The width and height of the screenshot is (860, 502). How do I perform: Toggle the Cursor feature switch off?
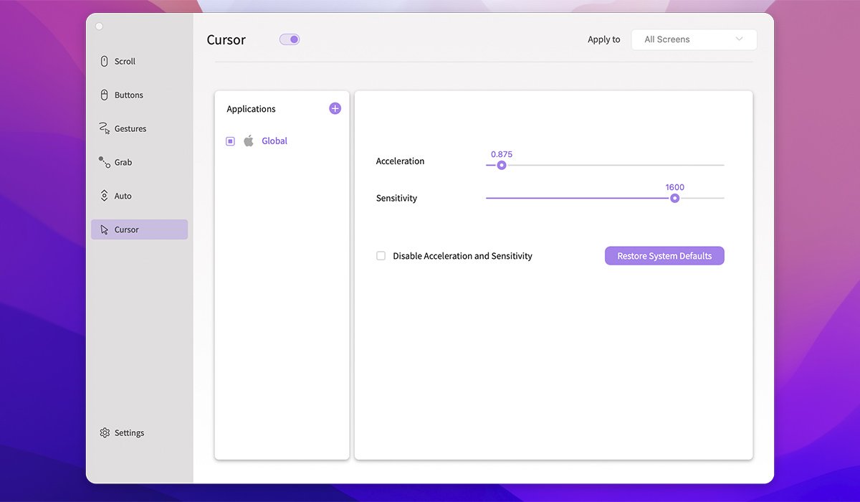tap(290, 39)
